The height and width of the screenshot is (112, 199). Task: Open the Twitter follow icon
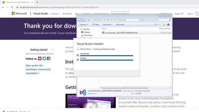[44, 58]
